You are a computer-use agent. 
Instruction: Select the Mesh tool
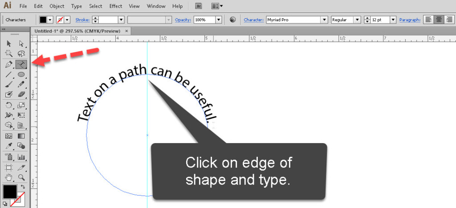coord(9,136)
